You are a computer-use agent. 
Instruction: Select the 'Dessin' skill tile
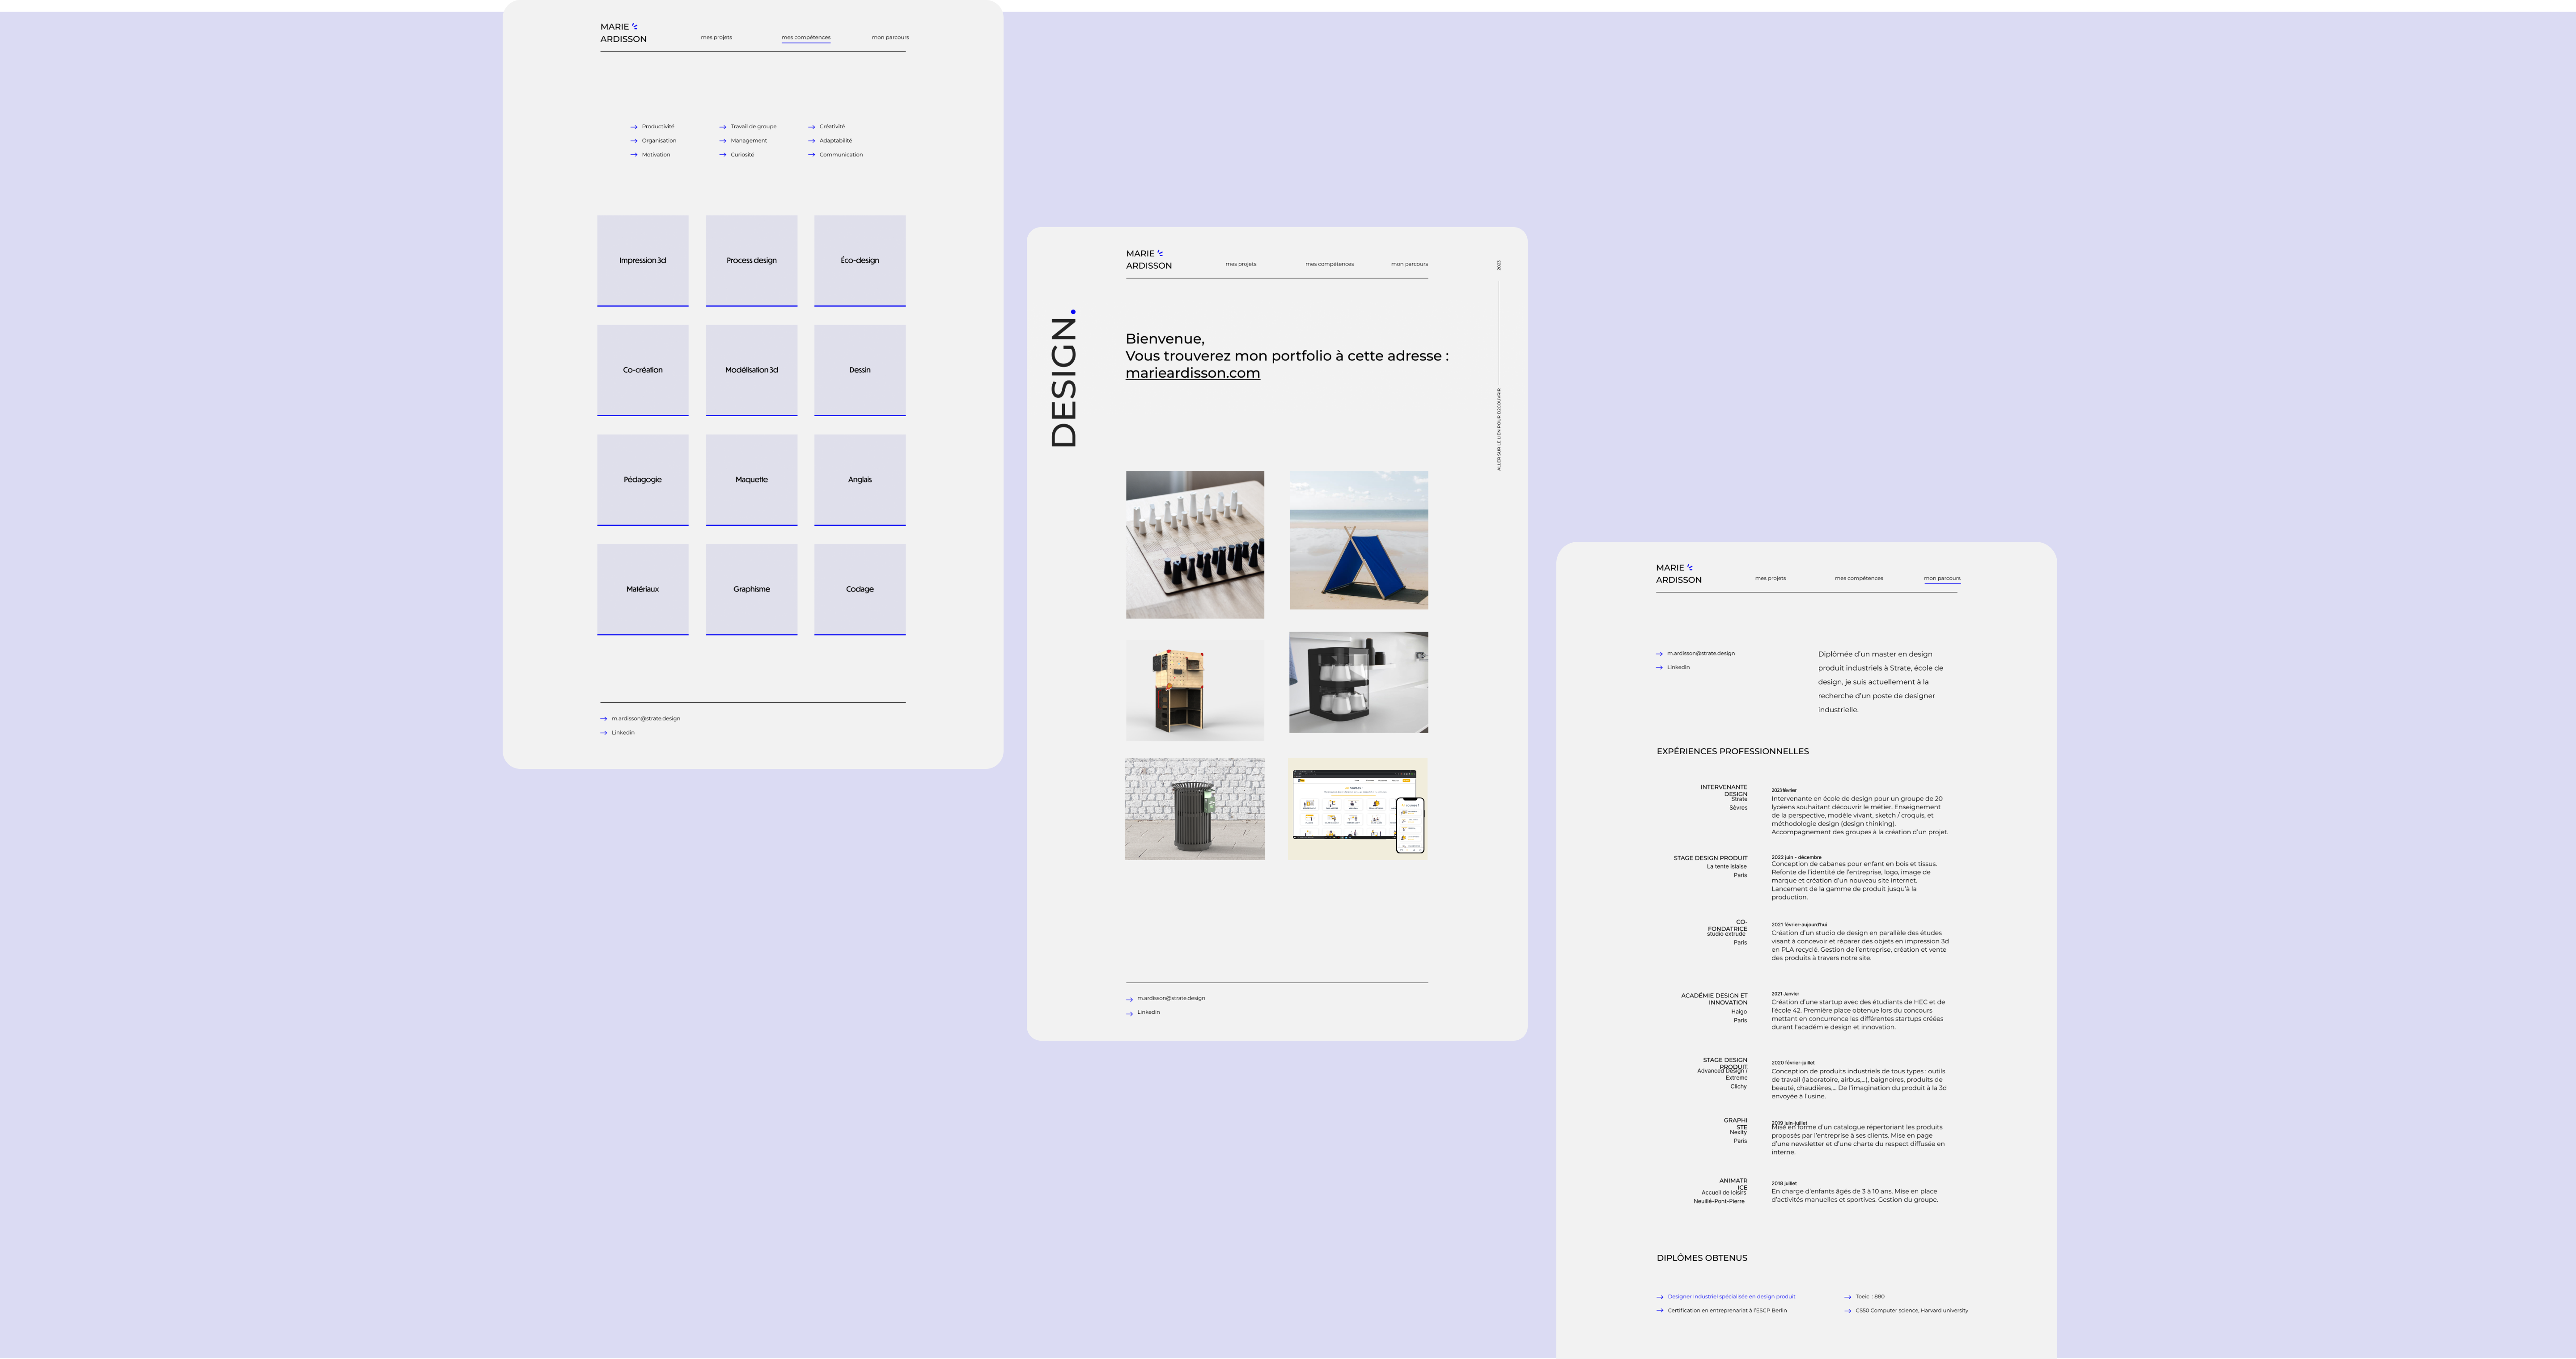[x=860, y=371]
